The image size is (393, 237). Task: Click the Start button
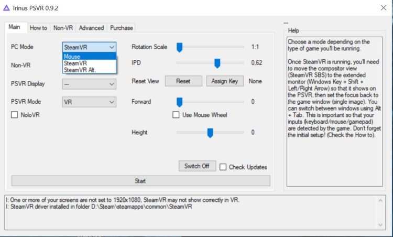(140, 181)
